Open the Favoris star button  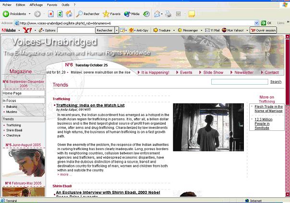click(112, 14)
